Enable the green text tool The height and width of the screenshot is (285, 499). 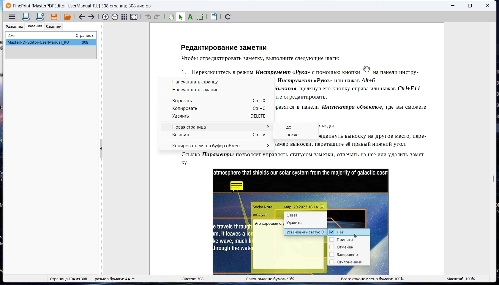tap(190, 17)
